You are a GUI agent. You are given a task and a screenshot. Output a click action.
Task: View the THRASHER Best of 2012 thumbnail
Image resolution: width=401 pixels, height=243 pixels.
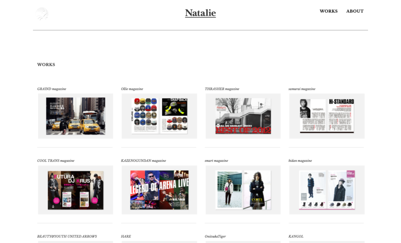[x=243, y=116]
